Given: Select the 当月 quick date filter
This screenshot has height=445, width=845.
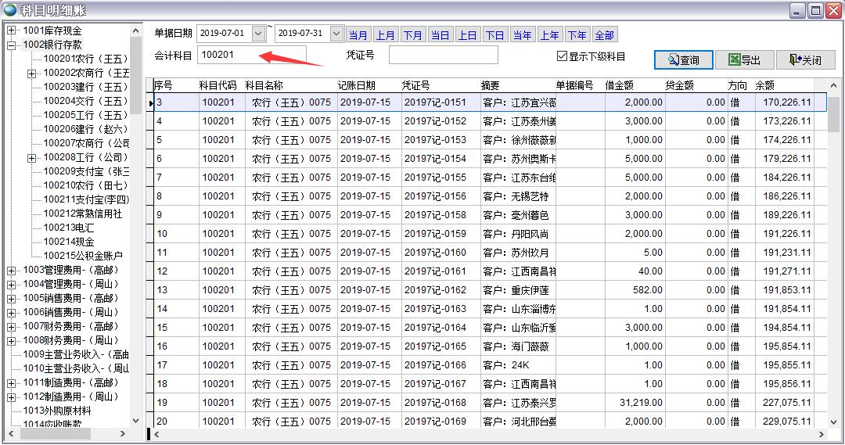Looking at the screenshot, I should (x=358, y=35).
